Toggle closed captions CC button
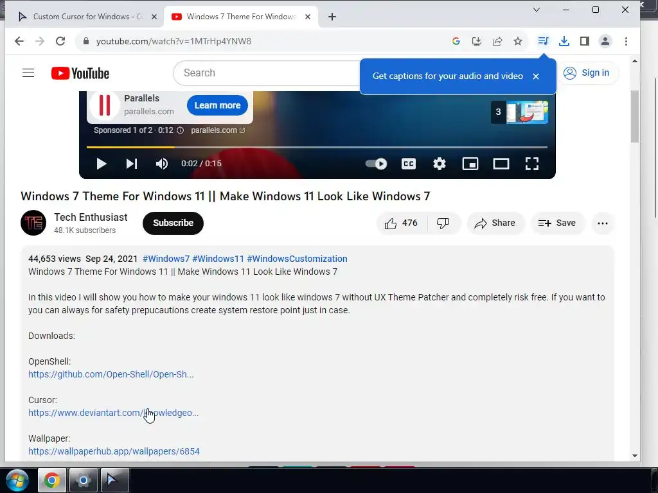Image resolution: width=658 pixels, height=493 pixels. coord(408,164)
